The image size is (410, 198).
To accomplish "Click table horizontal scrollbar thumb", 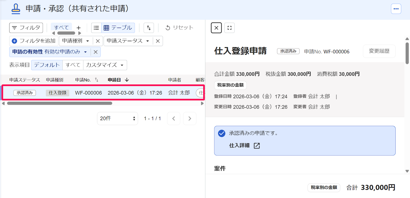I will tap(60, 103).
